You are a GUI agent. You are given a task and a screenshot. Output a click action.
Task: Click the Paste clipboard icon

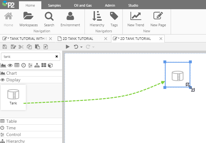click(x=37, y=47)
